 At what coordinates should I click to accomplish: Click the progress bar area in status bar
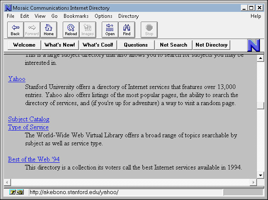coord(243,192)
